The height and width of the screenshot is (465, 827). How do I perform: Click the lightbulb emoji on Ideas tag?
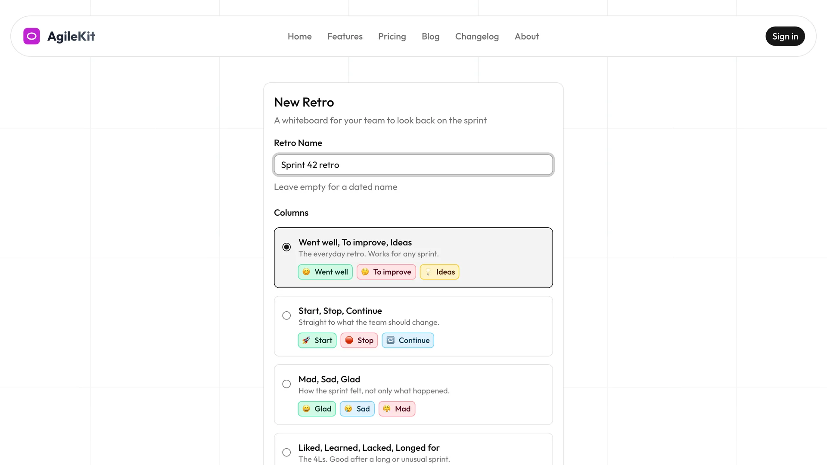(x=428, y=272)
